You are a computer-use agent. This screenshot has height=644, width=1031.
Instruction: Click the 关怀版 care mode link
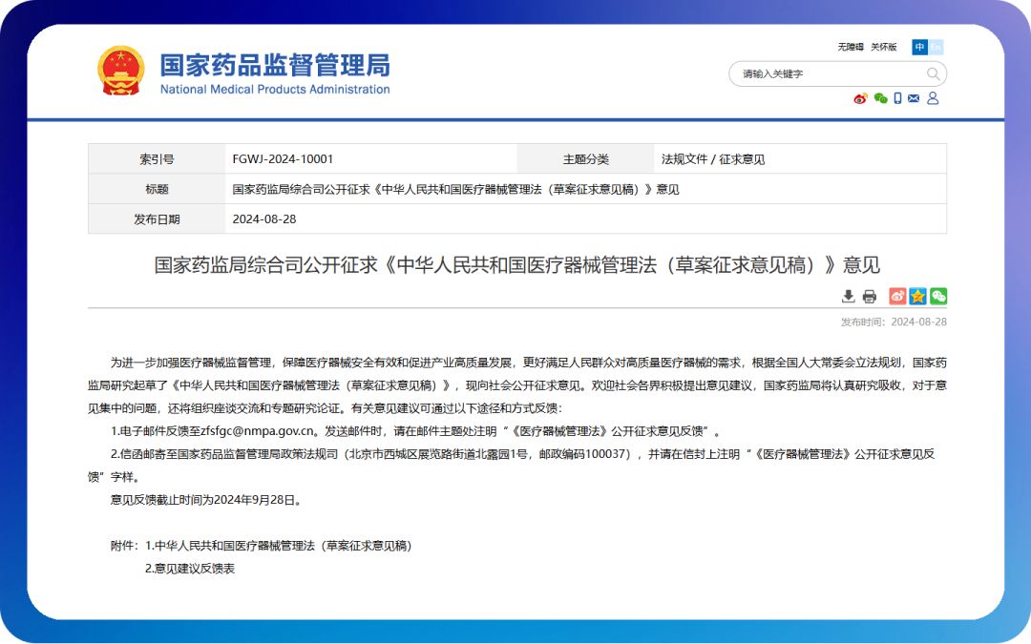(884, 47)
